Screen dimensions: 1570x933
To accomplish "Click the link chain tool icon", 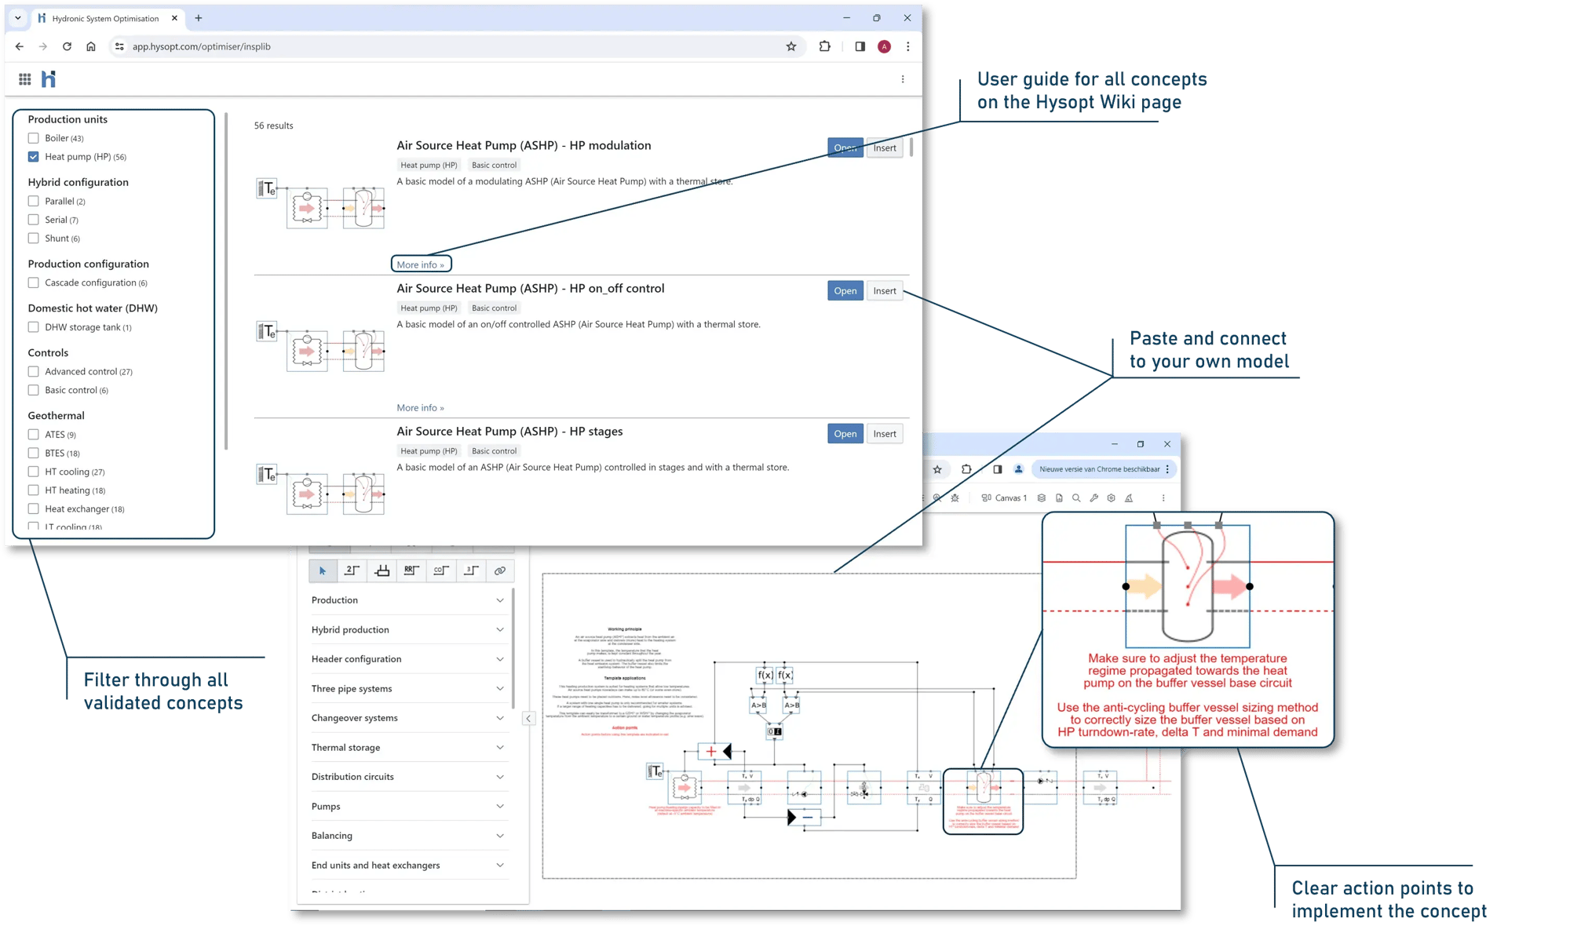I will (x=500, y=570).
